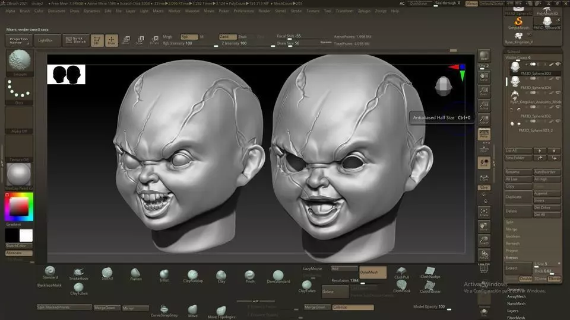This screenshot has width=570, height=320.
Task: Click the Actual size icon
Action: (x=484, y=105)
